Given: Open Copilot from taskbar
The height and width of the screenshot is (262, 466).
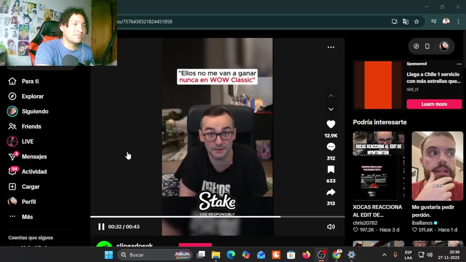Looking at the screenshot, I should pyautogui.click(x=246, y=255).
